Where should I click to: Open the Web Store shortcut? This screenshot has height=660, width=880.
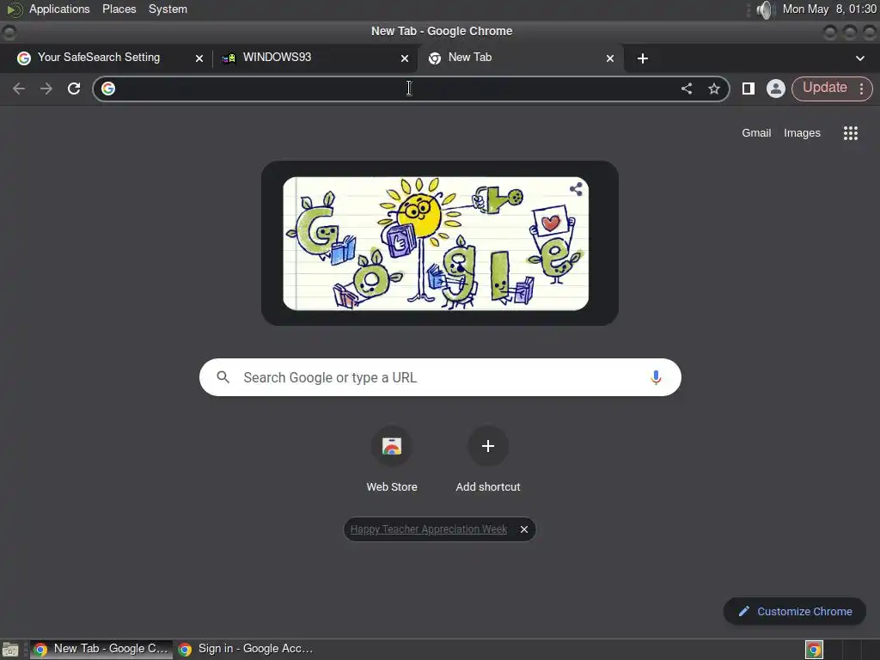pyautogui.click(x=392, y=446)
